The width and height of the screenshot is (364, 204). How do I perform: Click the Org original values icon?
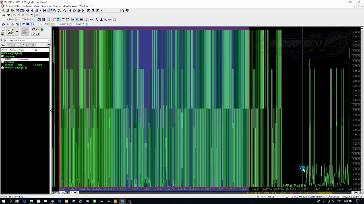pyautogui.click(x=110, y=19)
